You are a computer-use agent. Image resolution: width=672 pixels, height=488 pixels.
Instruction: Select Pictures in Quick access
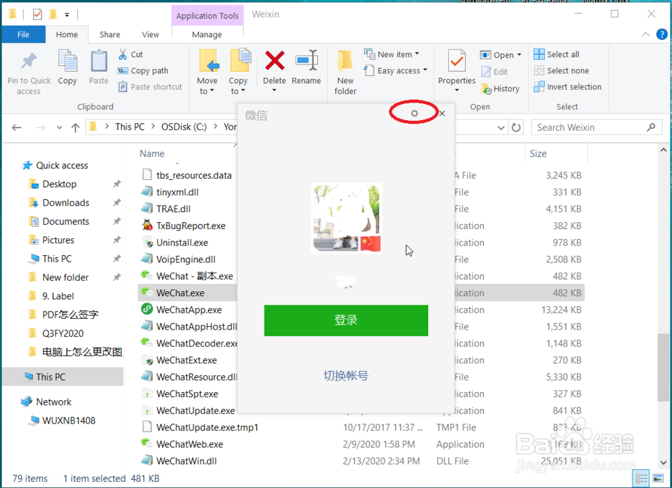click(58, 240)
